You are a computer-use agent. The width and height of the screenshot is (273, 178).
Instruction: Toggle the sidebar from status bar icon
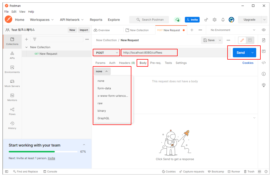pos(7,171)
